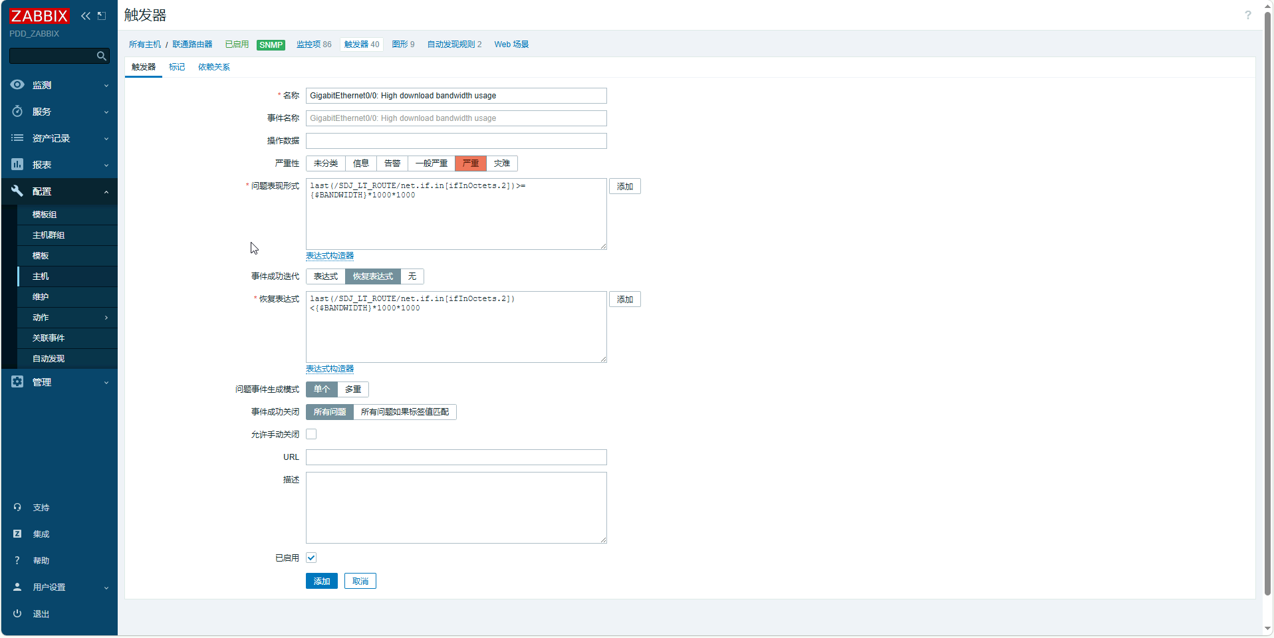Click the Integrations Z icon
Screen dimensions: 1274x638
[17, 534]
